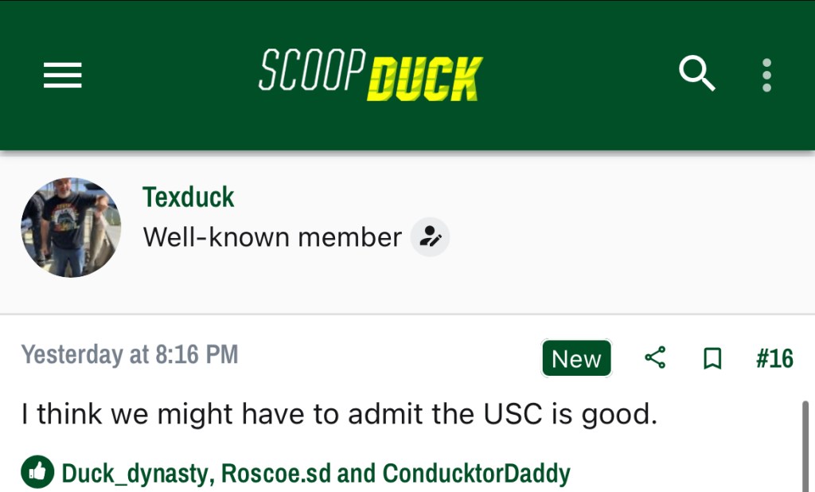
Task: Click the Yesterday at 8:16 PM timestamp
Action: (129, 354)
